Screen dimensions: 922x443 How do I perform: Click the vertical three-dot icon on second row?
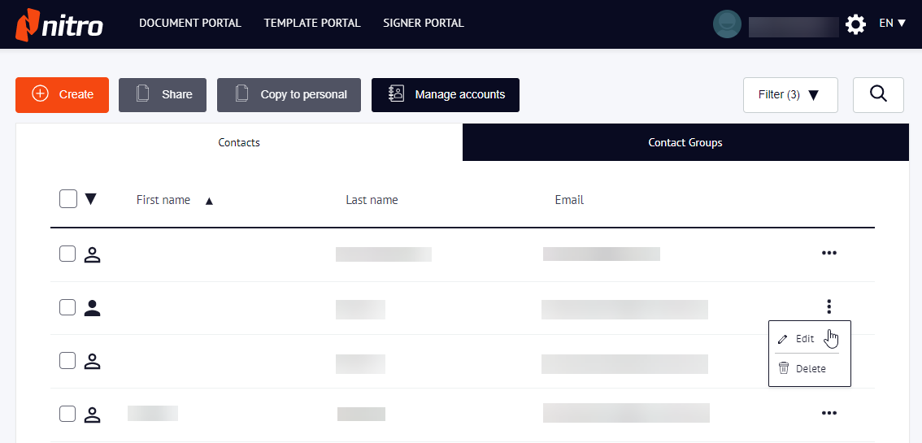coord(828,306)
